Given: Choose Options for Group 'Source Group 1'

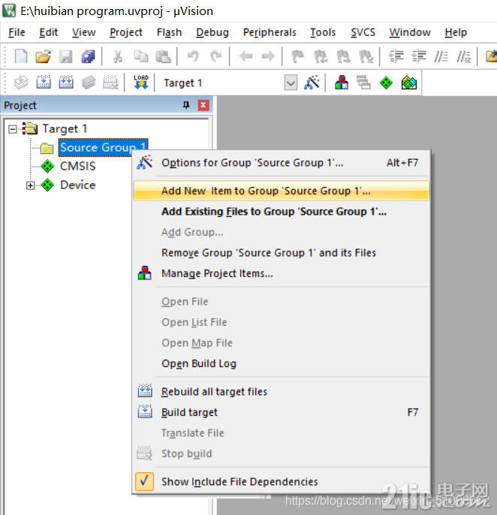Looking at the screenshot, I should 282,163.
